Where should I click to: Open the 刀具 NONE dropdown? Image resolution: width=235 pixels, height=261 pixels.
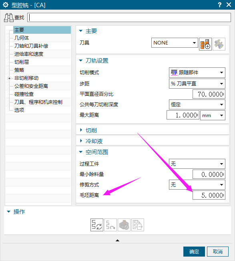175,43
